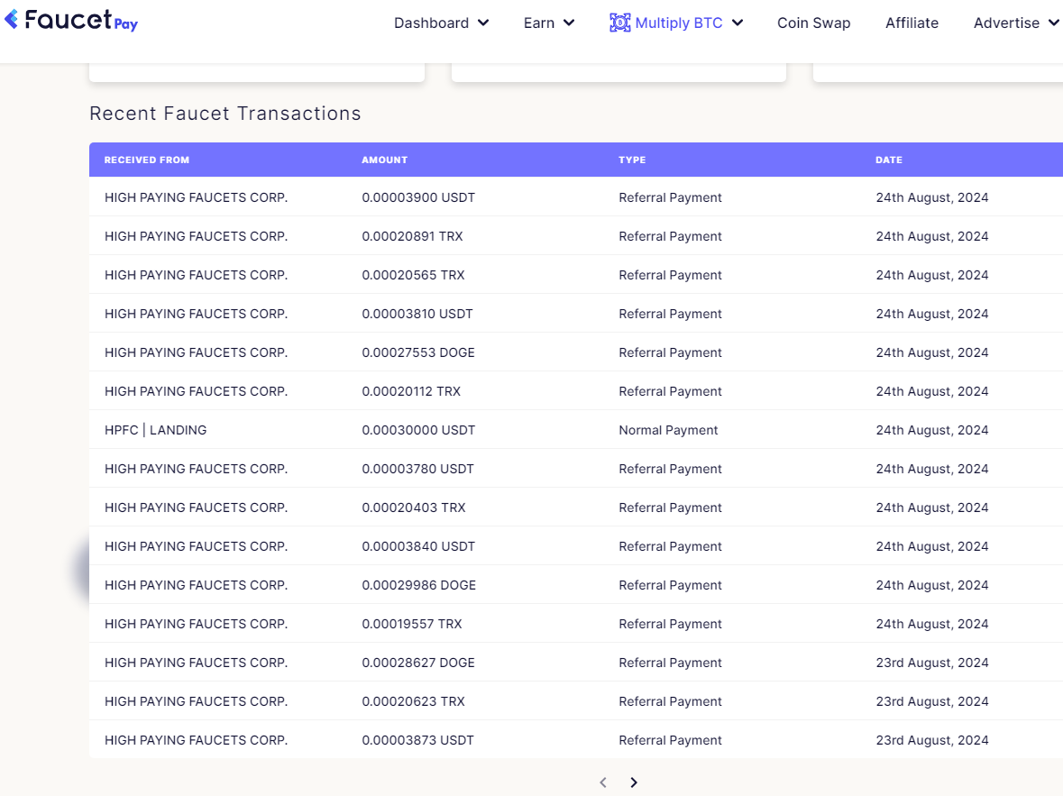1063x796 pixels.
Task: Select the 0.00030000 USDT amount
Action: [418, 430]
